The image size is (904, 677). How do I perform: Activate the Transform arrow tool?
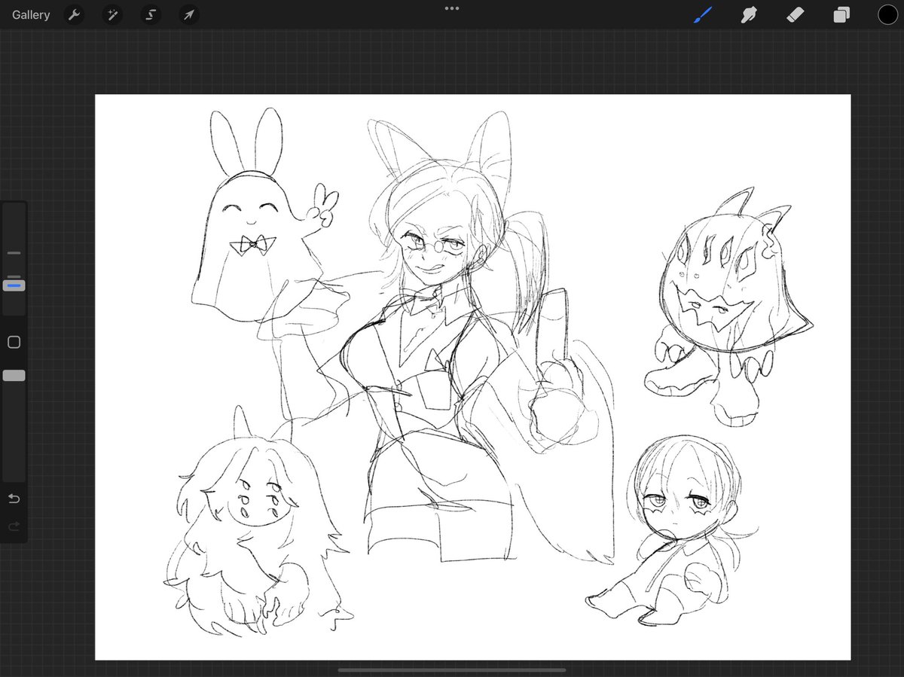click(x=189, y=15)
